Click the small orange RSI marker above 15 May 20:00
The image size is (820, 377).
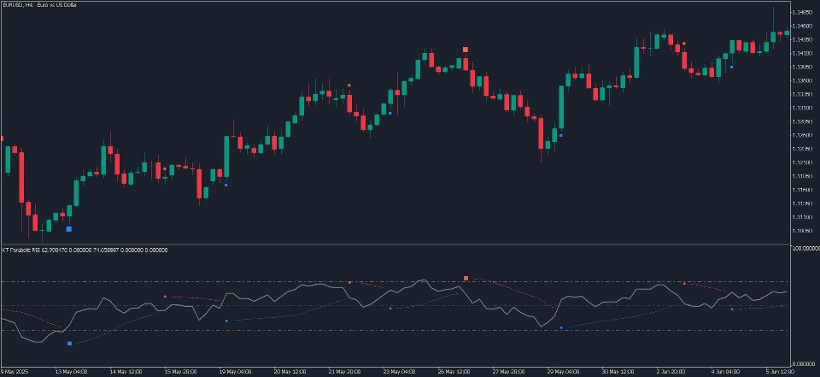165,297
